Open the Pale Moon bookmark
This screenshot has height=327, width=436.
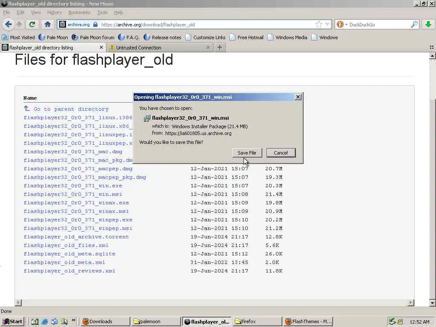[53, 37]
